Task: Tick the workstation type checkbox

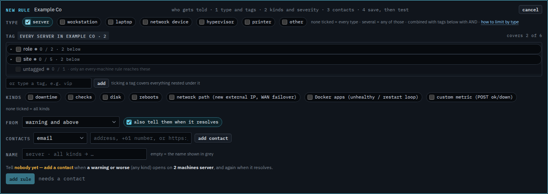Action: (62, 22)
